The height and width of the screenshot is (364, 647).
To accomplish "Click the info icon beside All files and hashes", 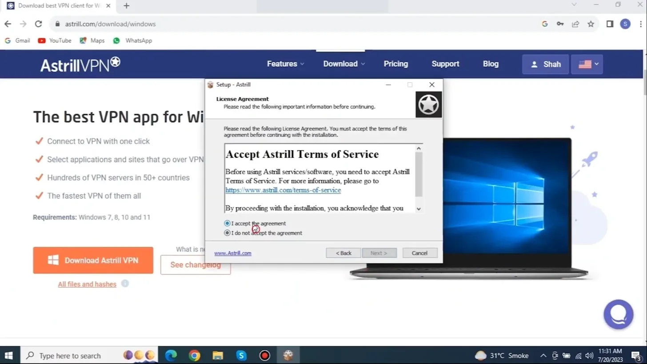I will click(x=125, y=284).
